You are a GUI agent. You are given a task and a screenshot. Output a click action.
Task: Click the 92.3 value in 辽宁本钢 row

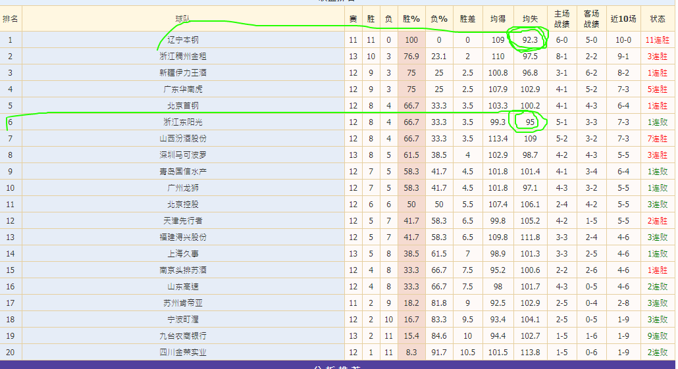(530, 39)
